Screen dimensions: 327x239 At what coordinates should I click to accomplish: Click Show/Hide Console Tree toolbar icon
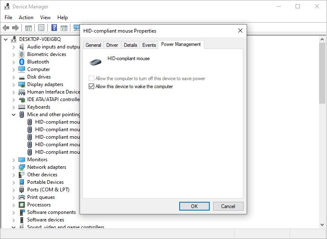(28, 28)
